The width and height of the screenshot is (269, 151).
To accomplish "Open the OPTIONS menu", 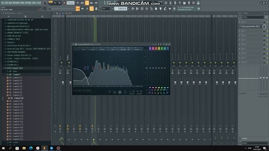I will (28, 3).
